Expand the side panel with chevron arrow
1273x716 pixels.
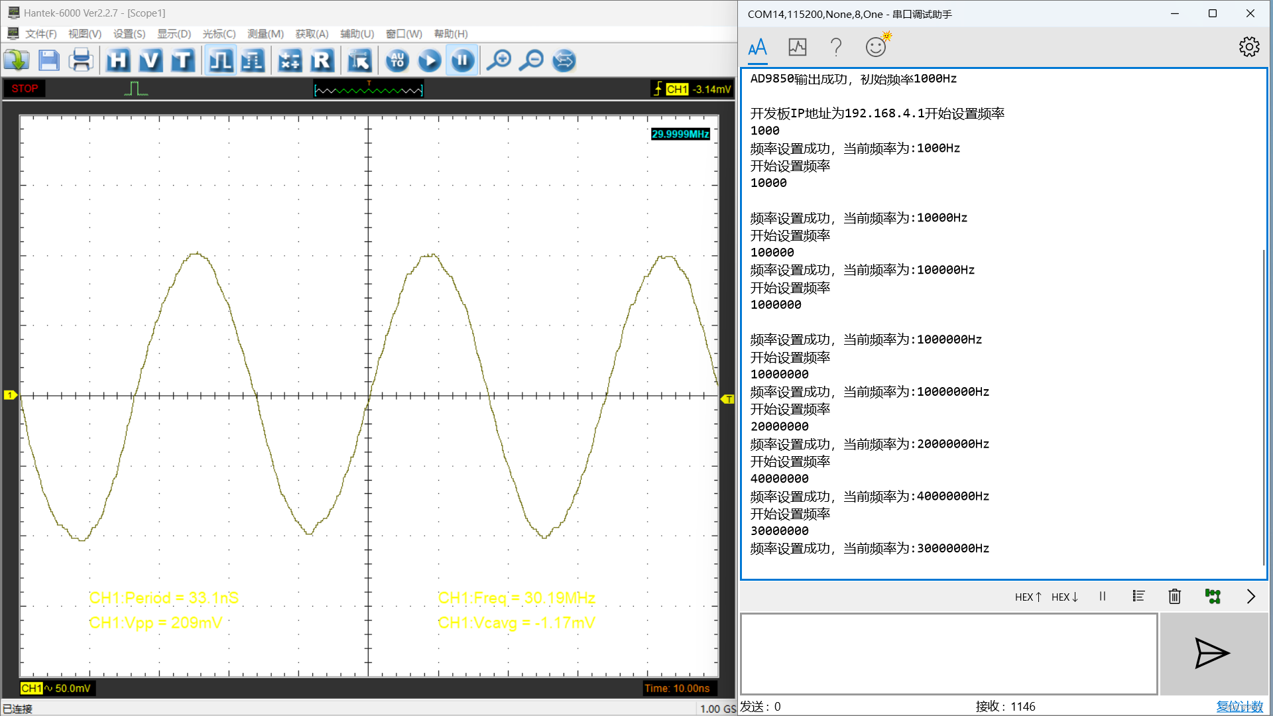pyautogui.click(x=1250, y=597)
